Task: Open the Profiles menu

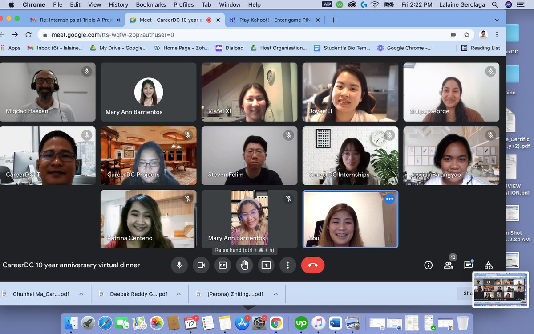Action: pyautogui.click(x=184, y=4)
